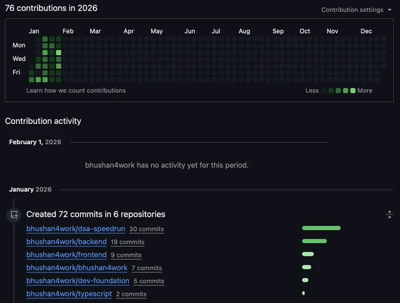Open the bhushan4work/backend repository link
Screen dimensions: 400x303
coord(66,242)
